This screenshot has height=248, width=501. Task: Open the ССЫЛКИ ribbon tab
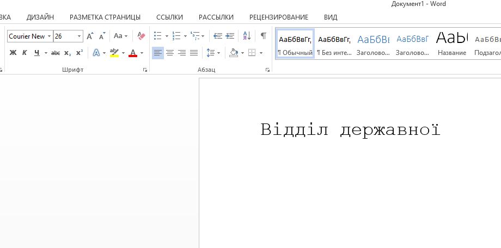169,17
